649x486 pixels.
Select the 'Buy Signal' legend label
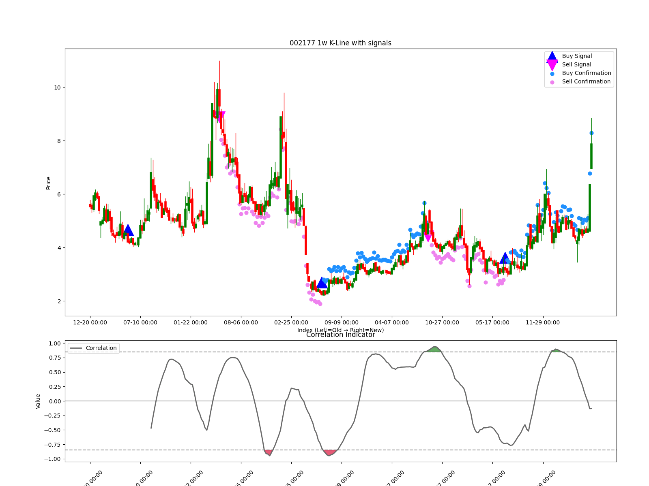tap(577, 56)
